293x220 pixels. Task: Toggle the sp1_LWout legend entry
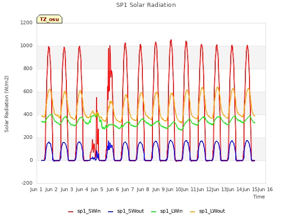207,211
